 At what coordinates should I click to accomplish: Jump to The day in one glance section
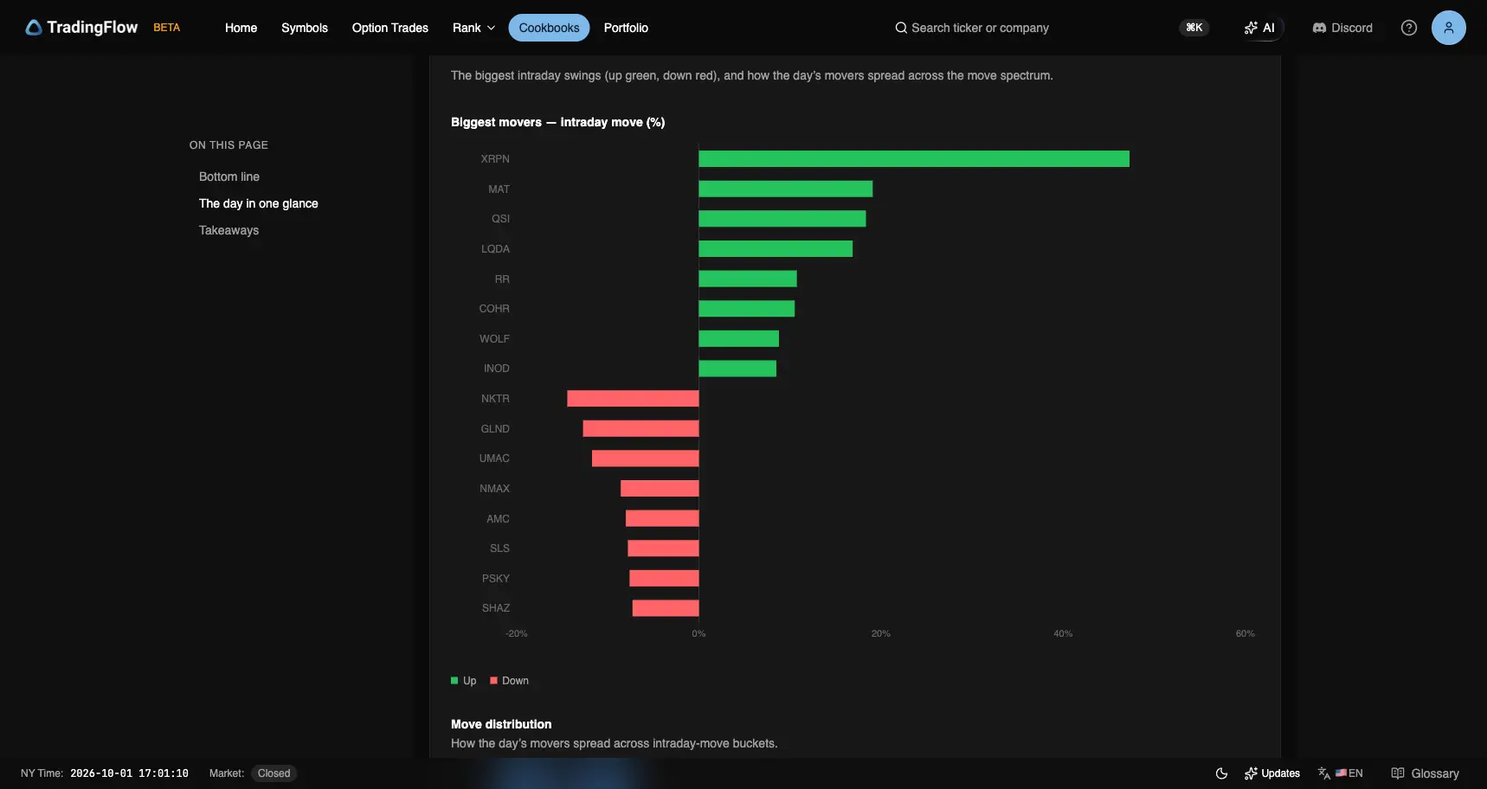click(259, 203)
